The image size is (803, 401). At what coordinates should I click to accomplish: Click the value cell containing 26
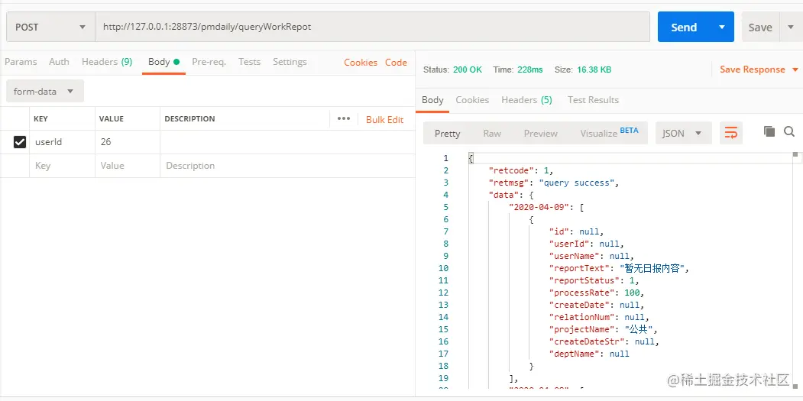point(128,142)
